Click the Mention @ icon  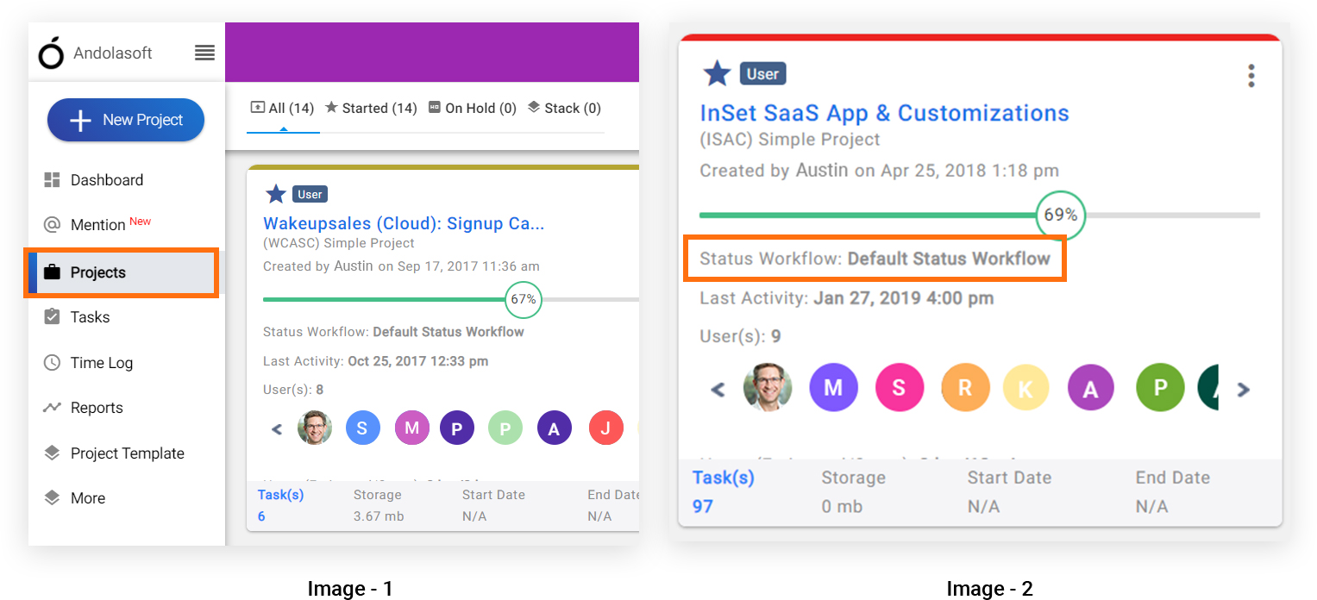(52, 225)
